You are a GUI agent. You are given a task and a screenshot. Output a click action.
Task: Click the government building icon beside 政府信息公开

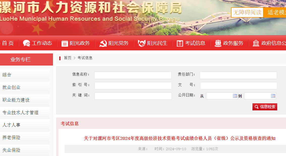[x=256, y=43]
